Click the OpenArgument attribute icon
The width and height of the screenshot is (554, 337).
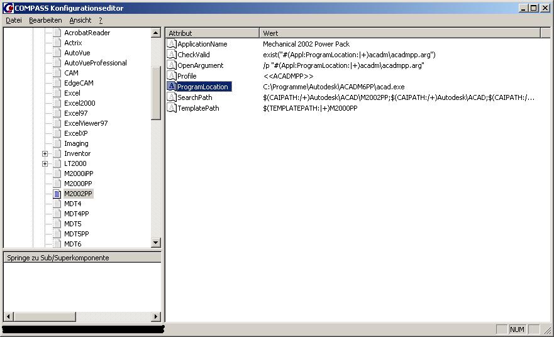pyautogui.click(x=172, y=65)
